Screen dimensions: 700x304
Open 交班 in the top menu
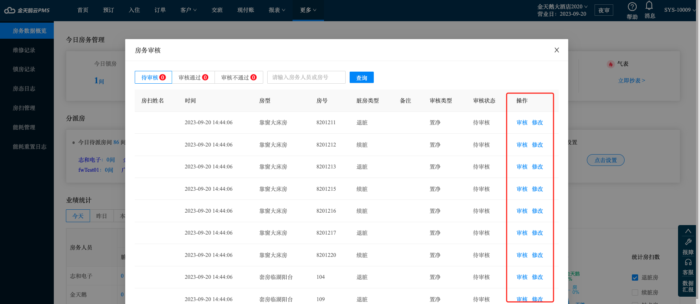pyautogui.click(x=217, y=10)
